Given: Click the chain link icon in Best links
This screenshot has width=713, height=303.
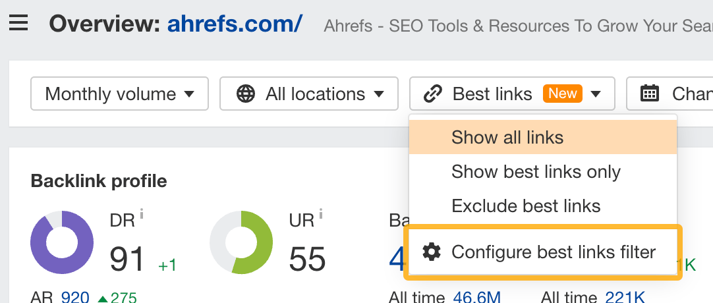Looking at the screenshot, I should (x=432, y=94).
